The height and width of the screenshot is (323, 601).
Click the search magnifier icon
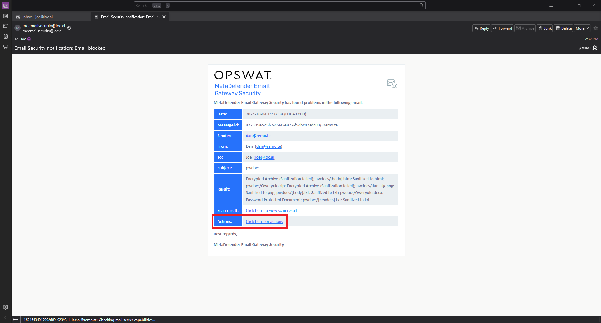(421, 5)
